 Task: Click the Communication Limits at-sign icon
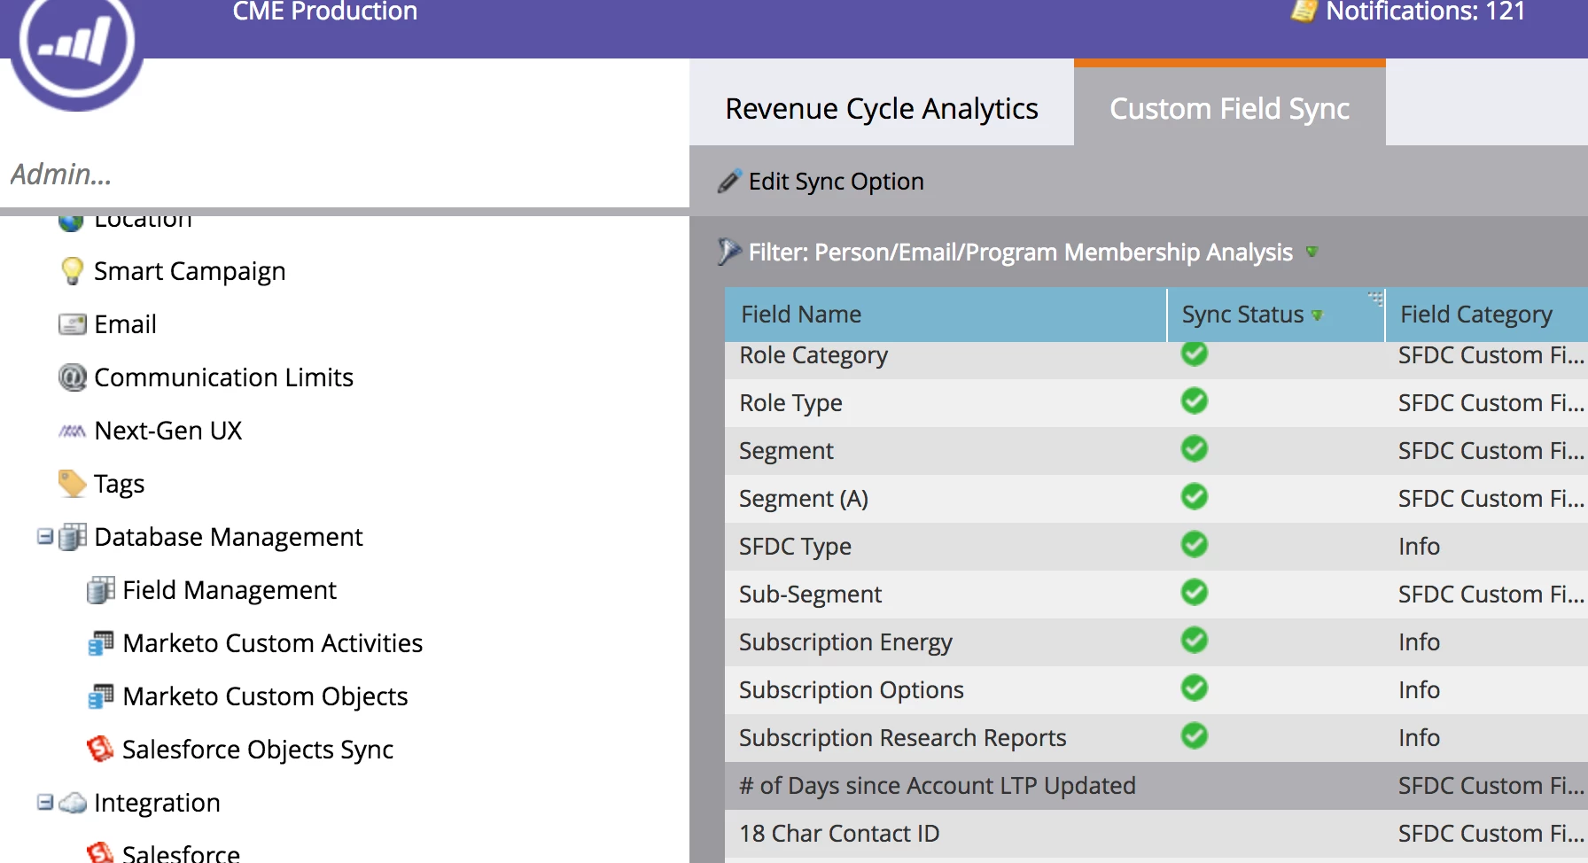point(72,377)
